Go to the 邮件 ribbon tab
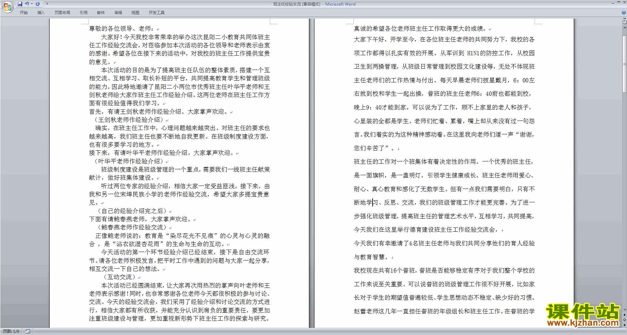Image resolution: width=627 pixels, height=335 pixels. 101,12
